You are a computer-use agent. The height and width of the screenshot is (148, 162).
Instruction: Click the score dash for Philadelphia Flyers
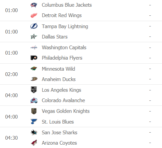click(x=150, y=58)
